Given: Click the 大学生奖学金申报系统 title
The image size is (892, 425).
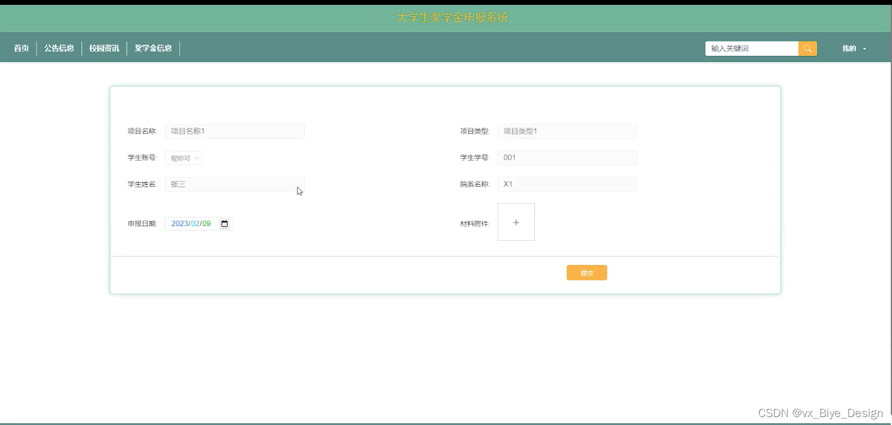Looking at the screenshot, I should click(x=452, y=18).
